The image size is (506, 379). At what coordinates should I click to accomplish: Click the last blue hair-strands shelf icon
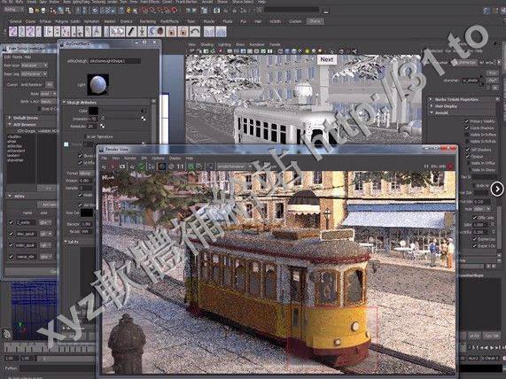point(221,32)
